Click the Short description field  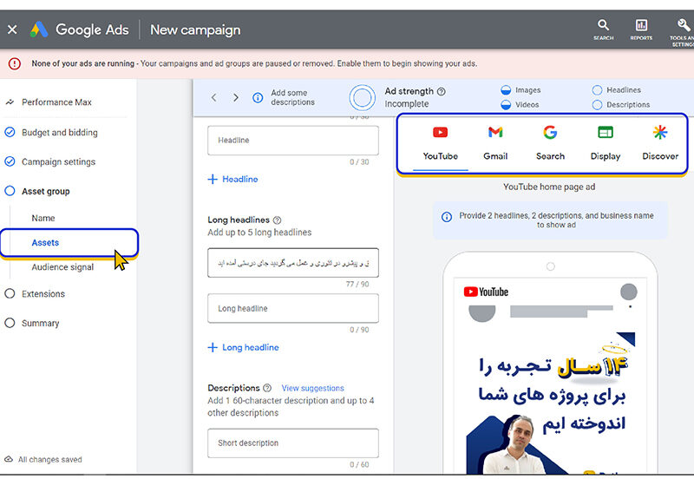(293, 443)
